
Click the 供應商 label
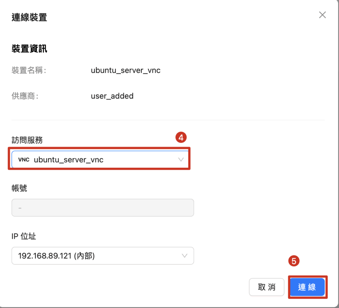(25, 96)
